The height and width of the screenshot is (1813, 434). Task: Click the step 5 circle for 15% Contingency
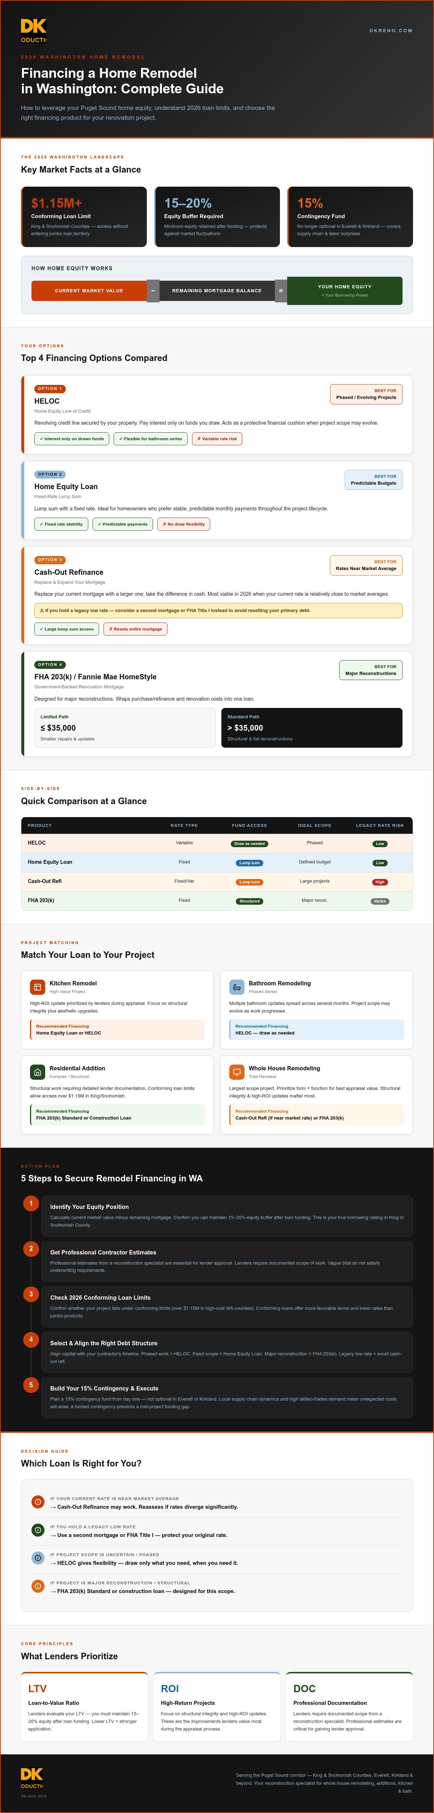click(x=31, y=1384)
